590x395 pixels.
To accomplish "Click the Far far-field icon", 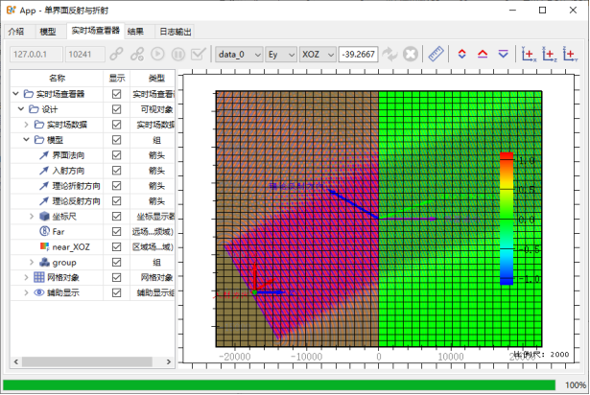I will pos(44,231).
